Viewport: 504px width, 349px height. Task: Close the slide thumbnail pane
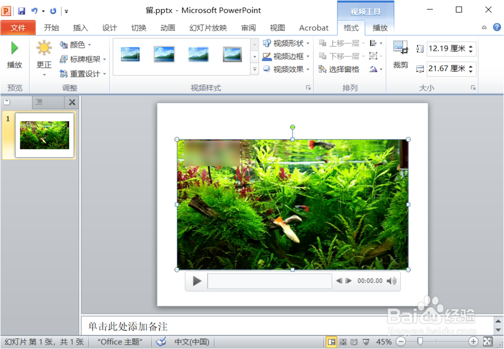pyautogui.click(x=72, y=102)
